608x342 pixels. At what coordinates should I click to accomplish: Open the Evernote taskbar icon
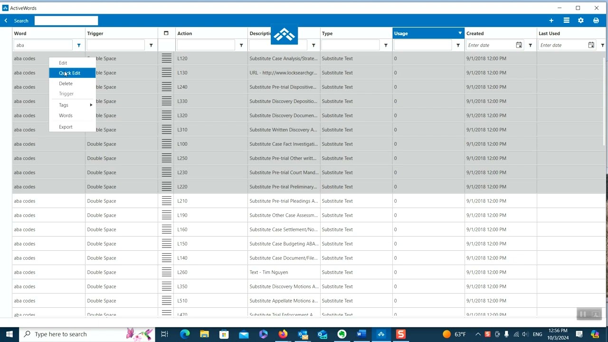[x=342, y=334]
